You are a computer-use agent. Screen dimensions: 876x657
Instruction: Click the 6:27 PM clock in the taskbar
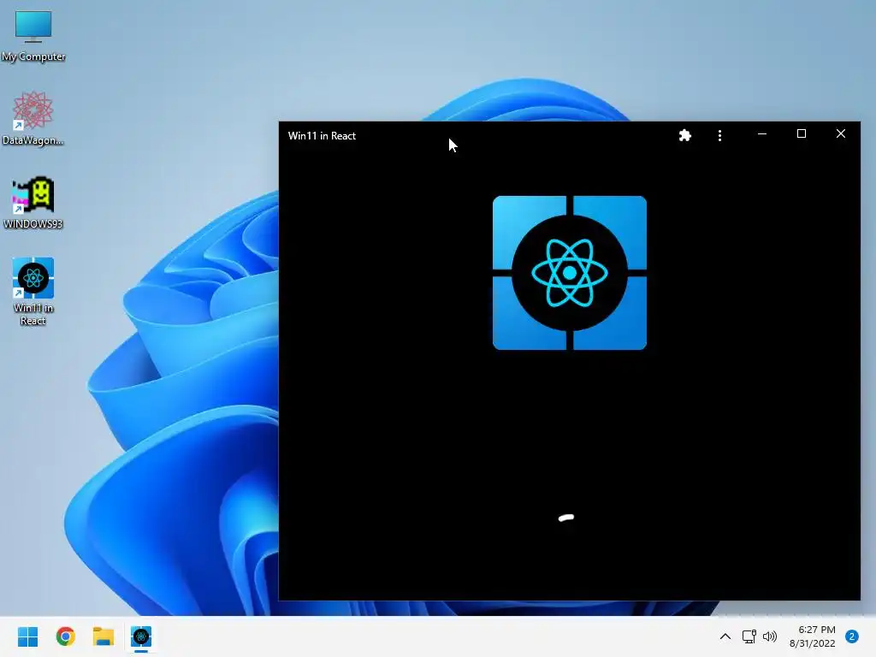[x=817, y=630]
